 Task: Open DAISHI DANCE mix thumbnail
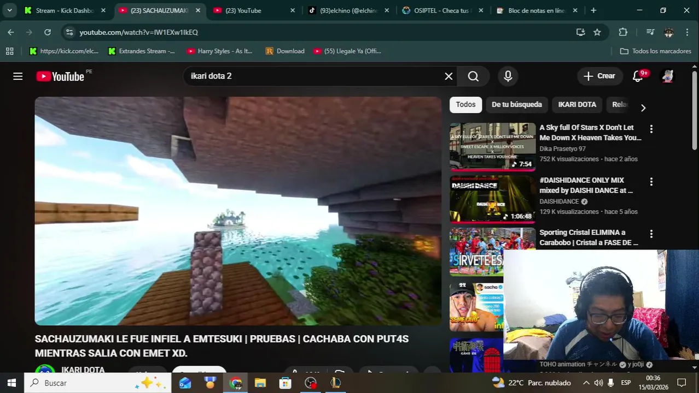[493, 200]
